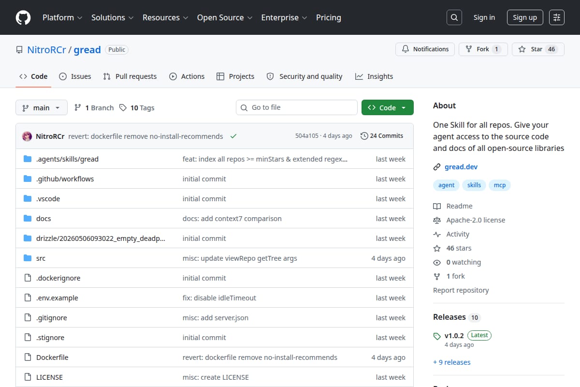The image size is (580, 387).
Task: Switch to the Pull requests tab
Action: (130, 76)
